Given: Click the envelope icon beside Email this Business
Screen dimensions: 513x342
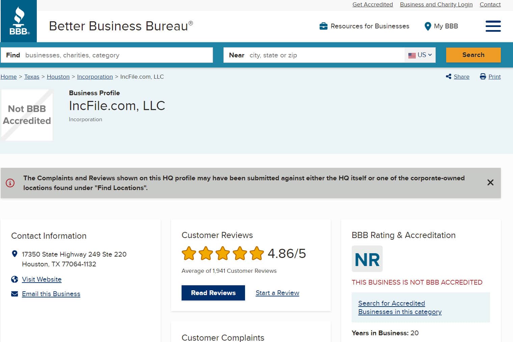Looking at the screenshot, I should 15,294.
